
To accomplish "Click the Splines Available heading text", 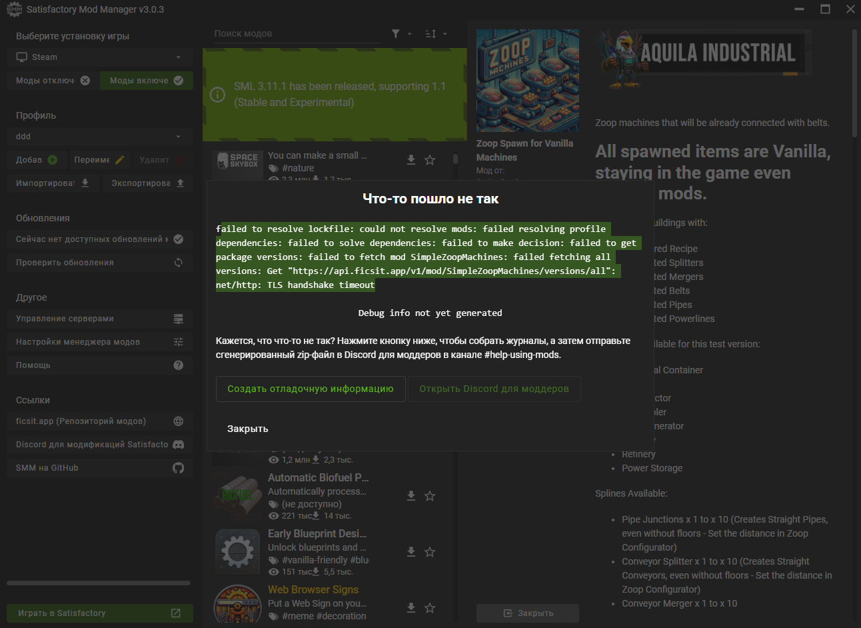I will point(631,493).
